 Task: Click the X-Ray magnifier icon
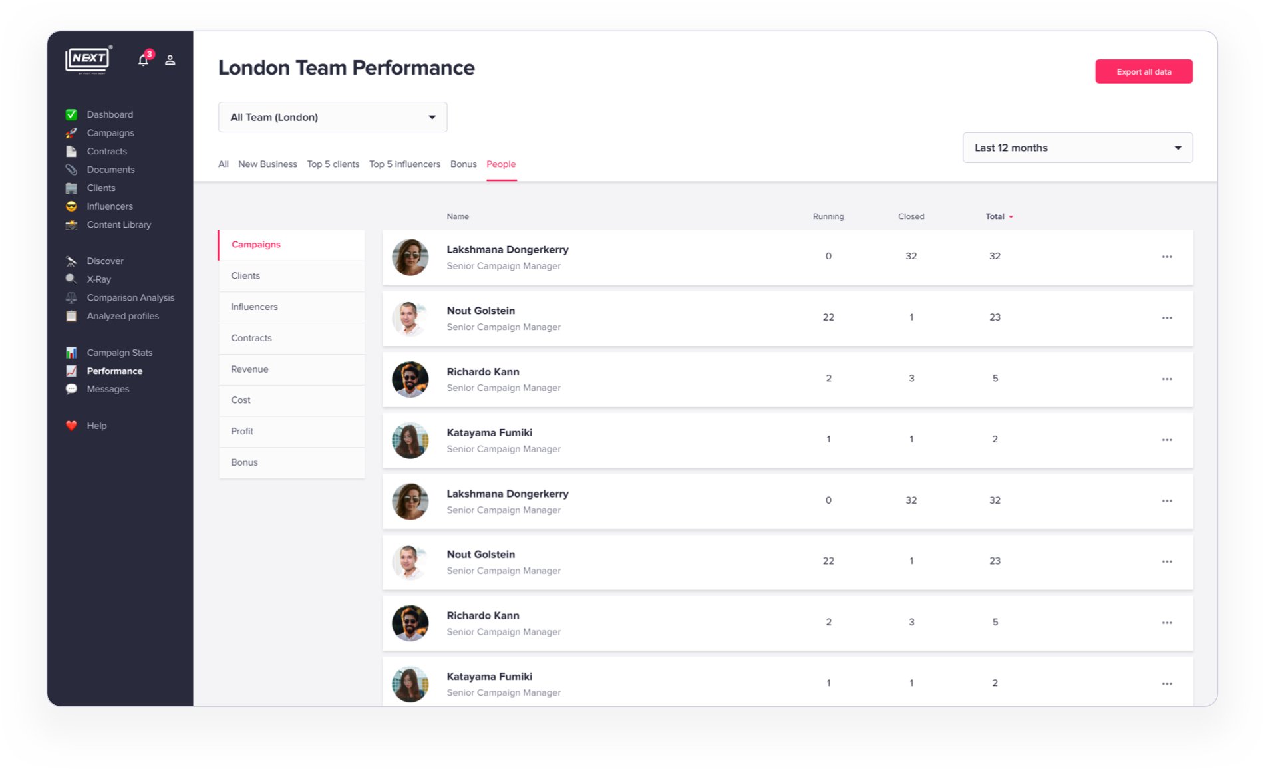[x=71, y=279]
